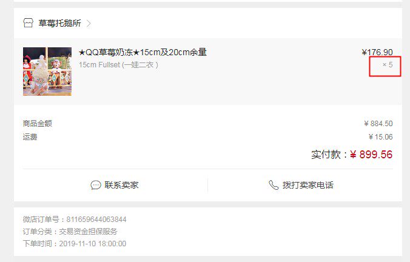Open the ★QQ草莓奶冻★ product title
This screenshot has height=262, width=410.
point(143,52)
